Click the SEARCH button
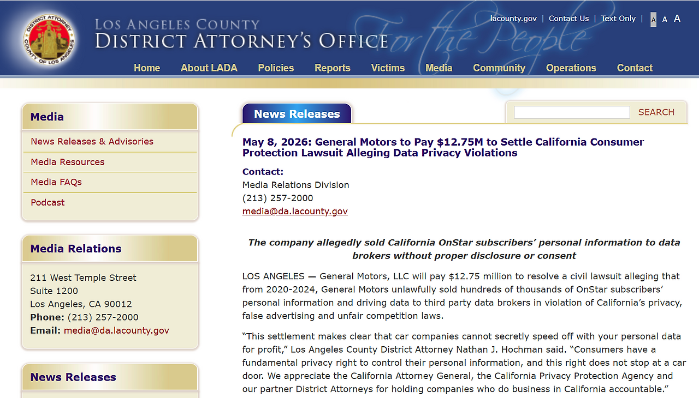Image resolution: width=699 pixels, height=398 pixels. (656, 112)
